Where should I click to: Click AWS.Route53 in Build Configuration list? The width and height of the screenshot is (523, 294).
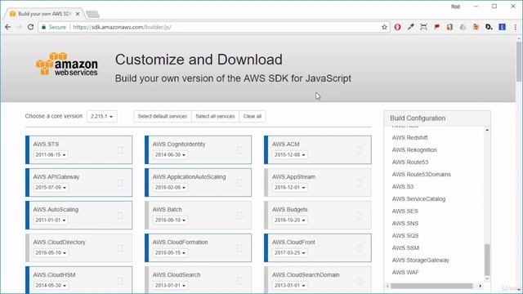coord(410,163)
